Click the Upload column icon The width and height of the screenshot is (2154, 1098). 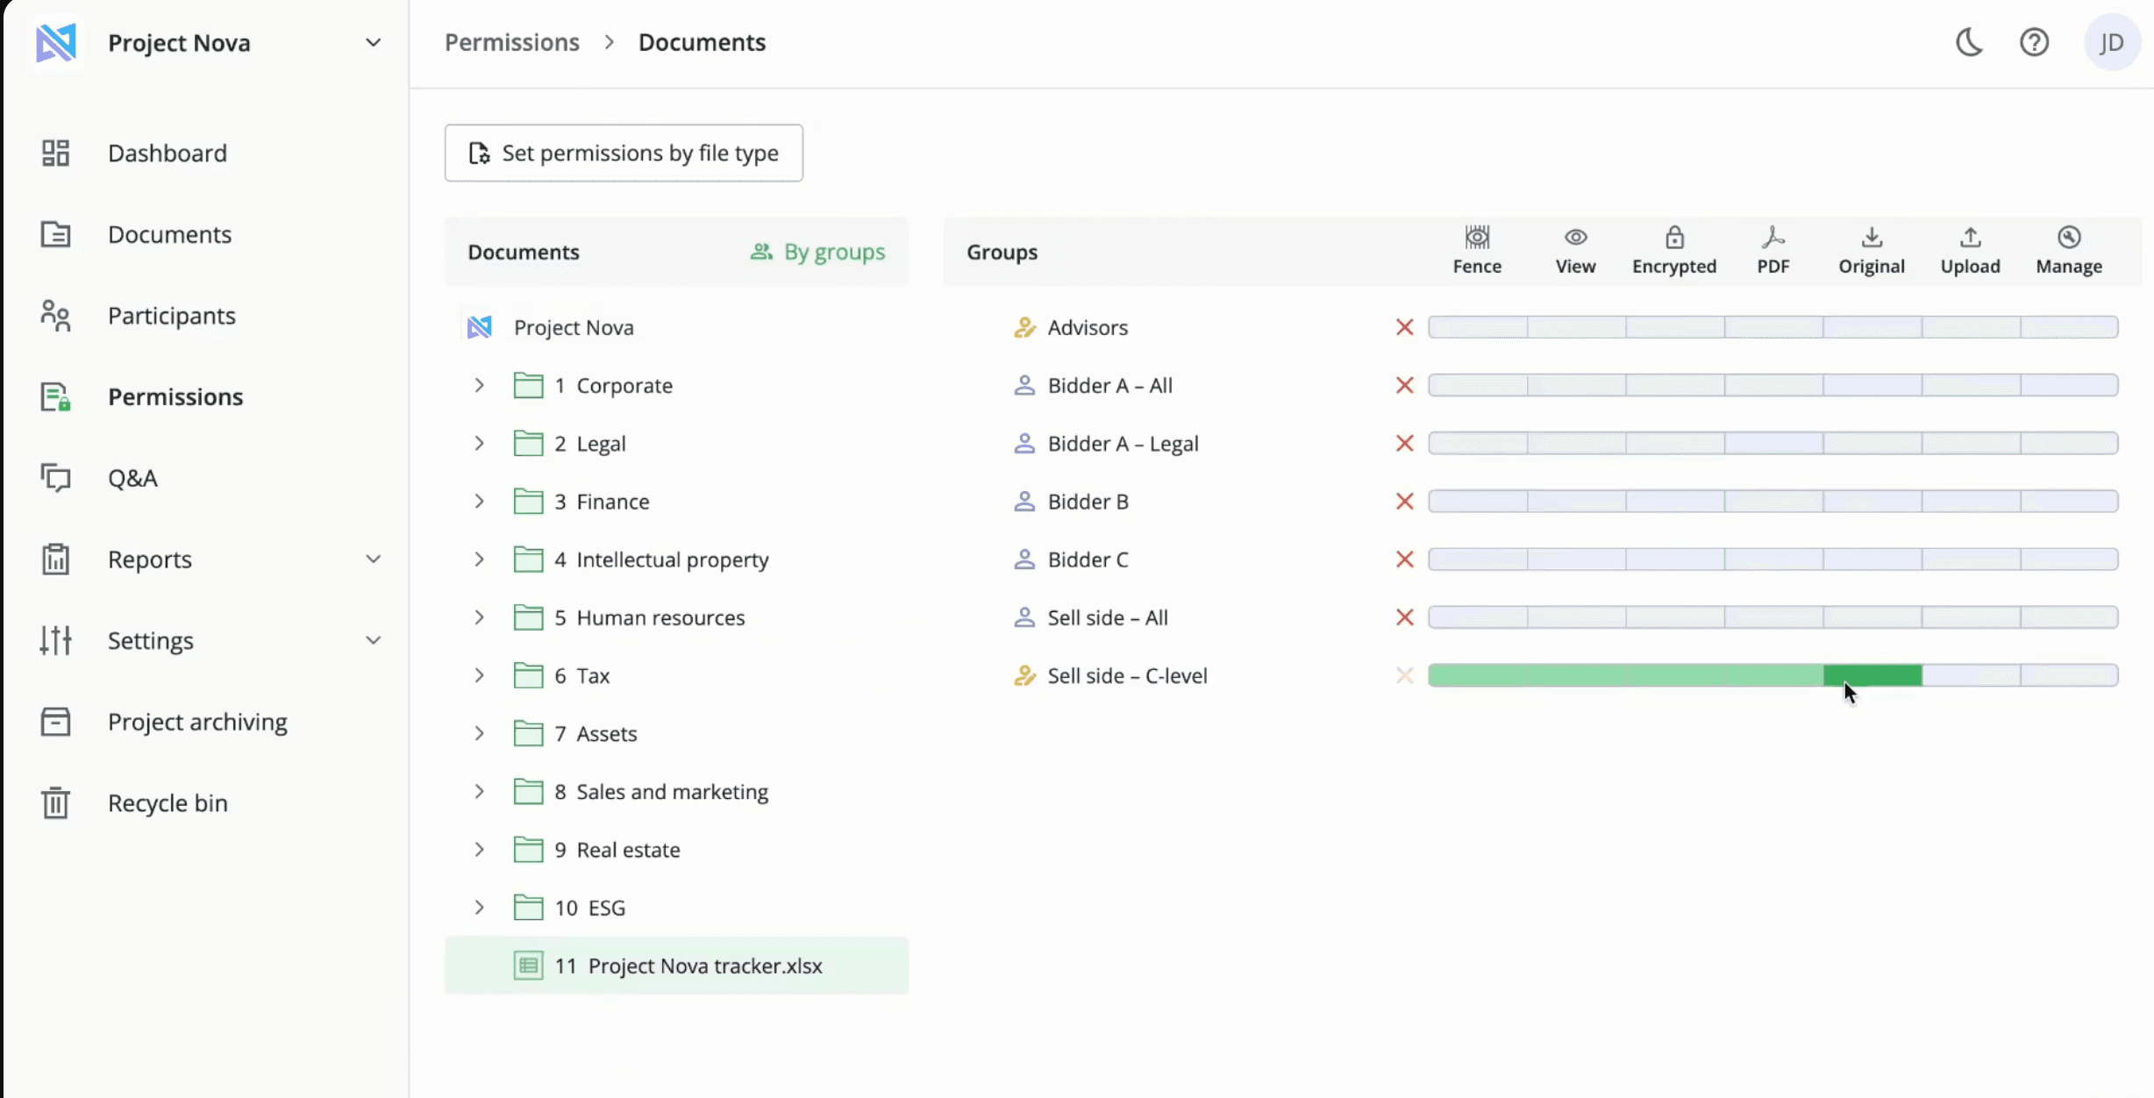[1970, 238]
